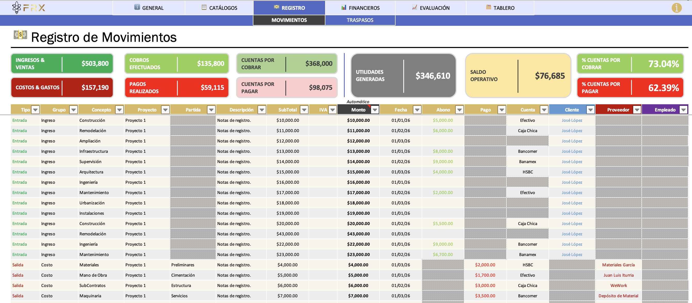
Task: Click the Evaluación line chart icon
Action: tap(414, 7)
